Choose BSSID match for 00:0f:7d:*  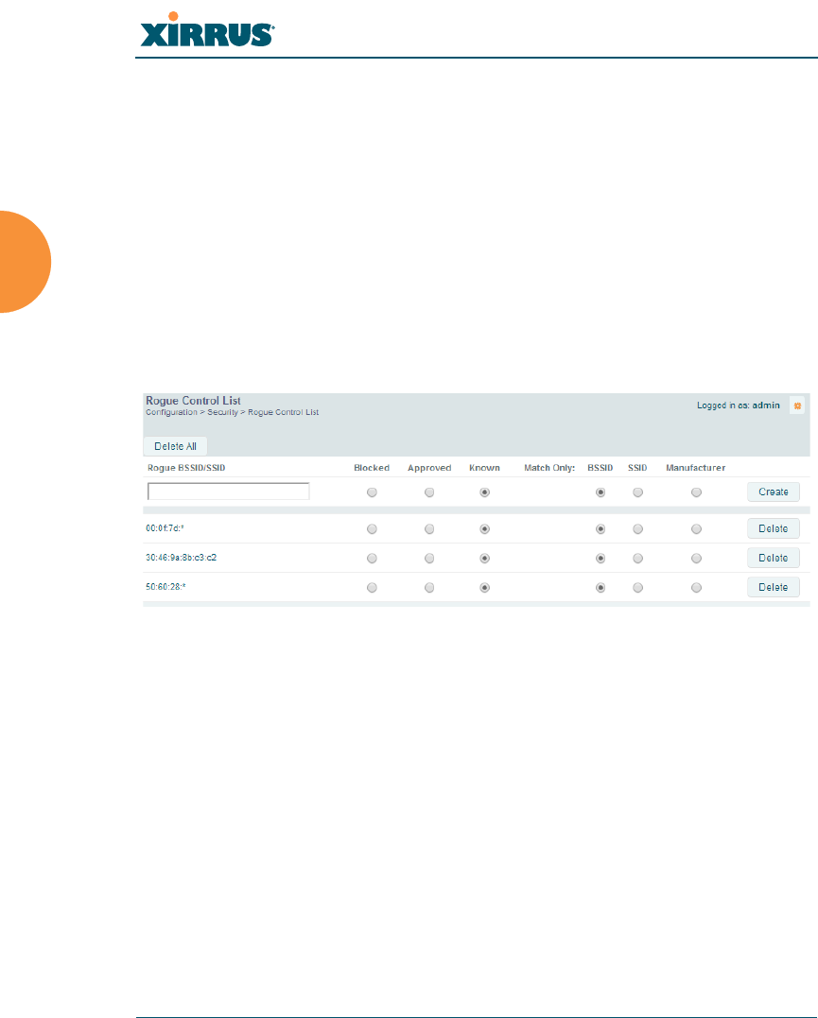[600, 529]
